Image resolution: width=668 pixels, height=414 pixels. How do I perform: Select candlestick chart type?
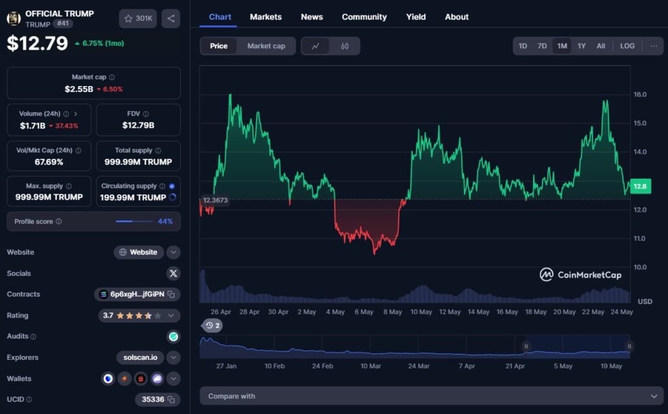click(344, 46)
